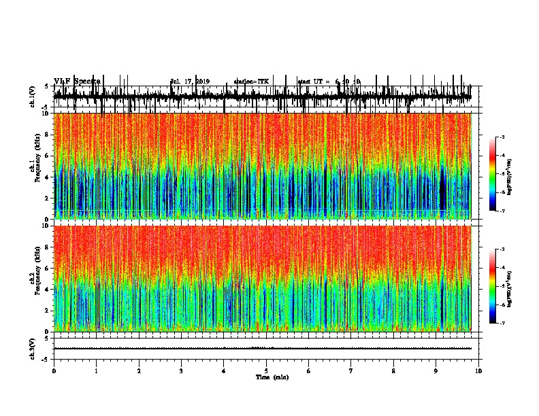539x416 pixels.
Task: Click the 'Time (min)' axis title
Action: (272, 377)
